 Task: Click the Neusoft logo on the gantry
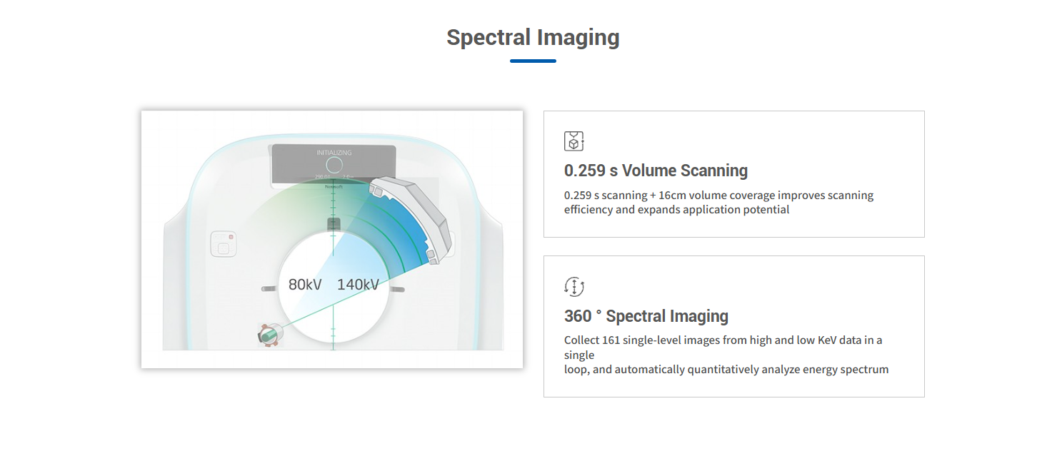(x=334, y=186)
